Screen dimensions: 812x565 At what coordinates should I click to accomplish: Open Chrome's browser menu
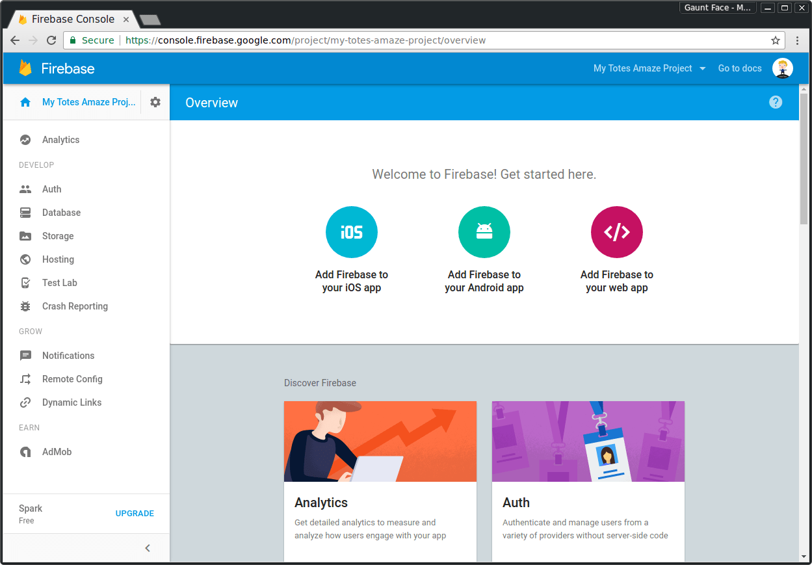(x=798, y=40)
